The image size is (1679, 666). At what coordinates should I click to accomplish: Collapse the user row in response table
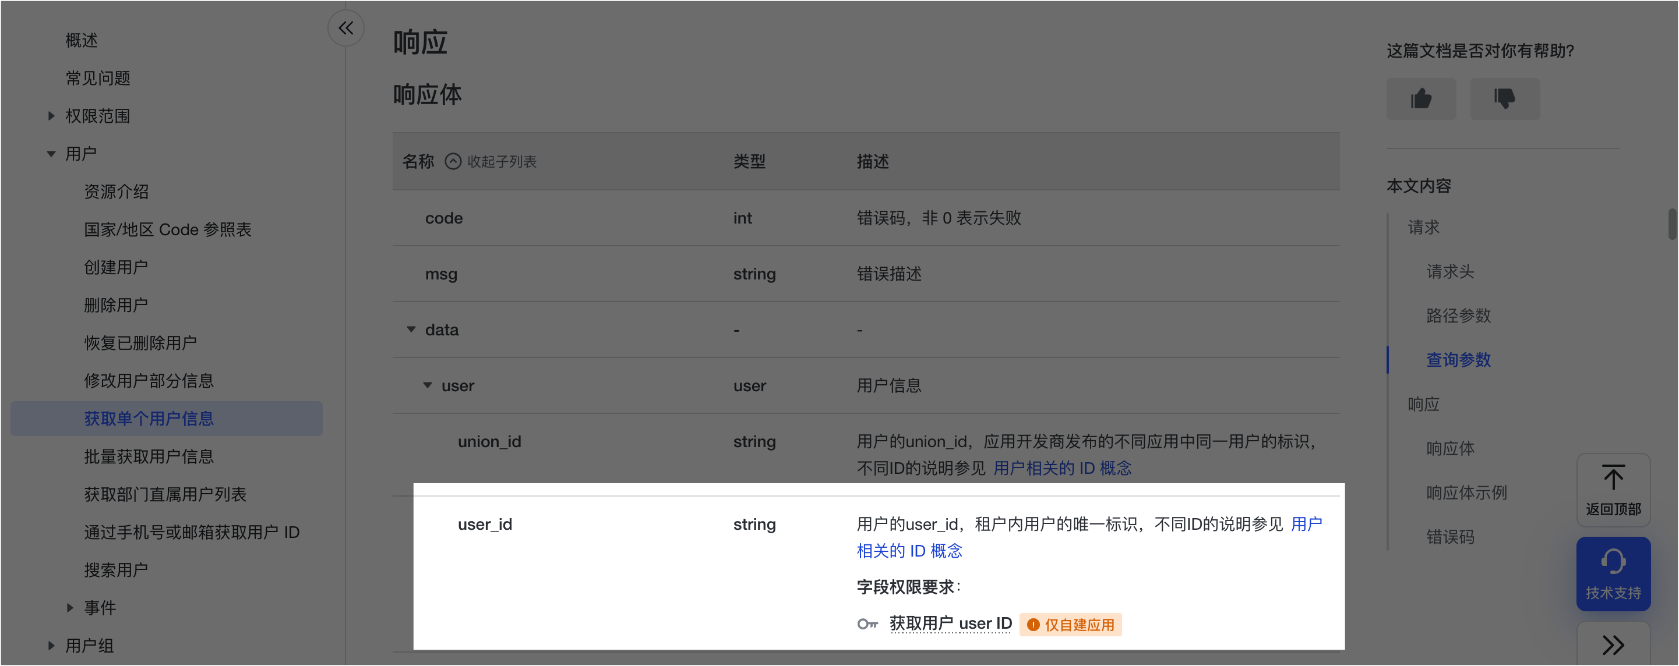pos(428,385)
